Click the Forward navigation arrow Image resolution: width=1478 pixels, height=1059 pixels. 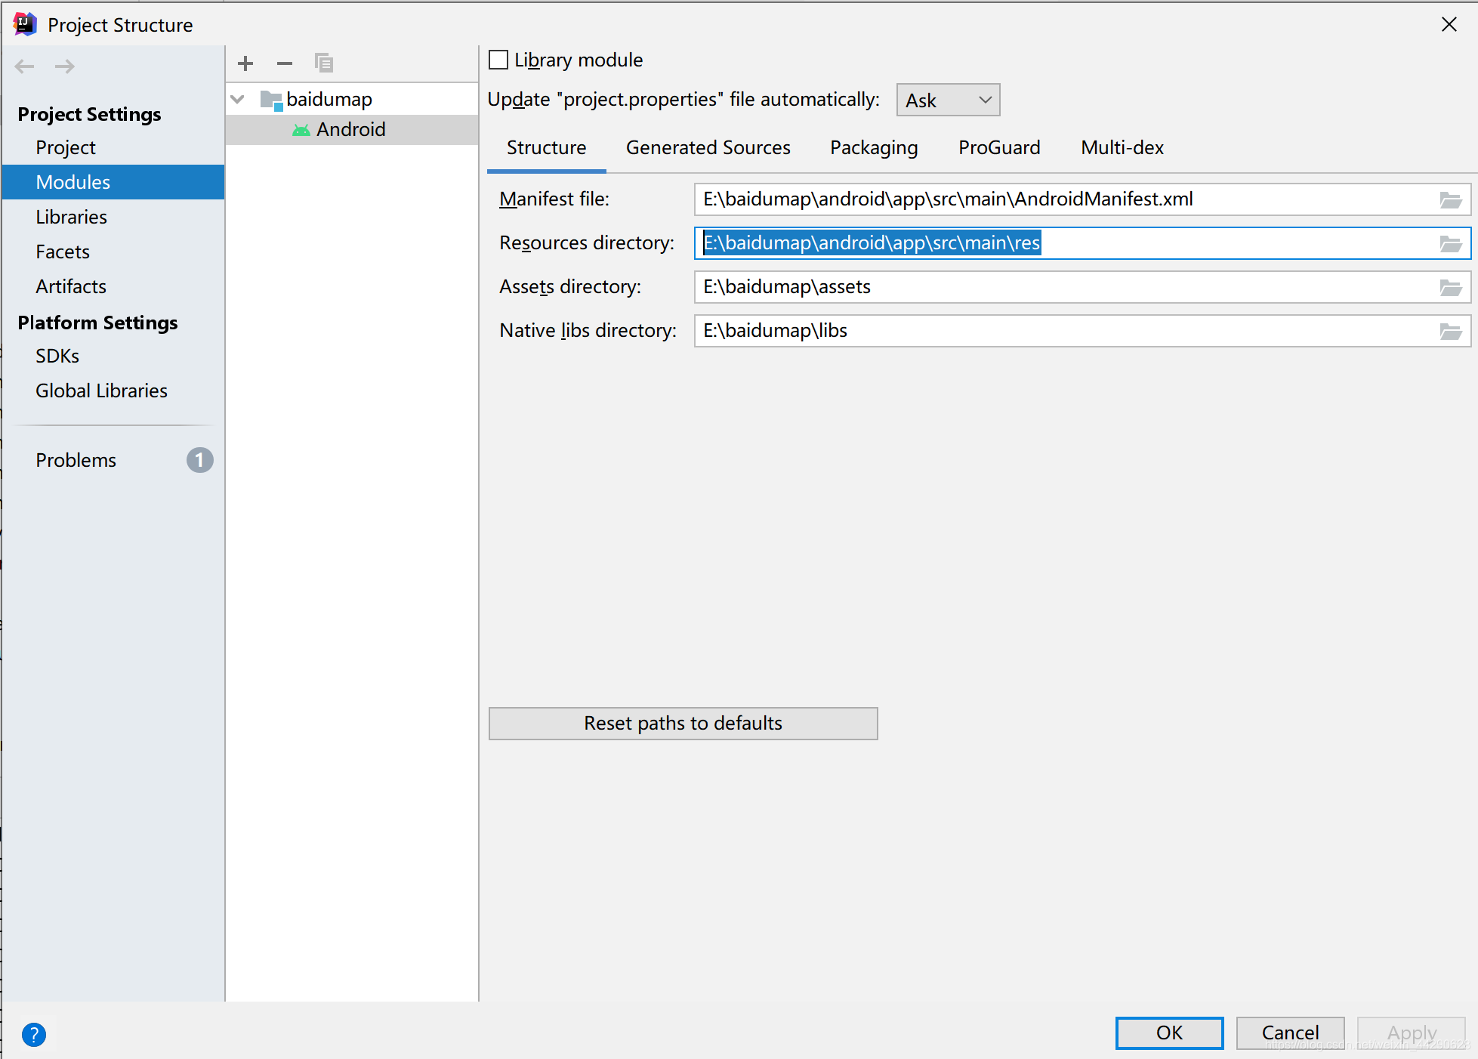click(65, 66)
